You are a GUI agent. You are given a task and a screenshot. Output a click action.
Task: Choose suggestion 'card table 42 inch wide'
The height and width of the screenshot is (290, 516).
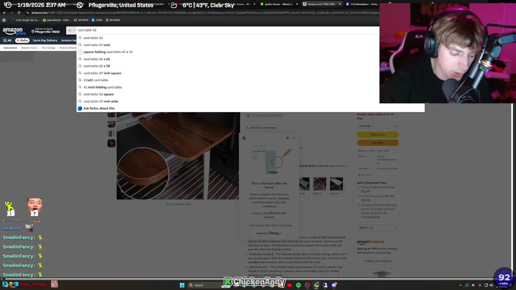tap(101, 101)
